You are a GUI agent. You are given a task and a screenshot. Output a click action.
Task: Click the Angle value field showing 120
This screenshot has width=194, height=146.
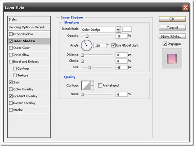[x=100, y=45]
